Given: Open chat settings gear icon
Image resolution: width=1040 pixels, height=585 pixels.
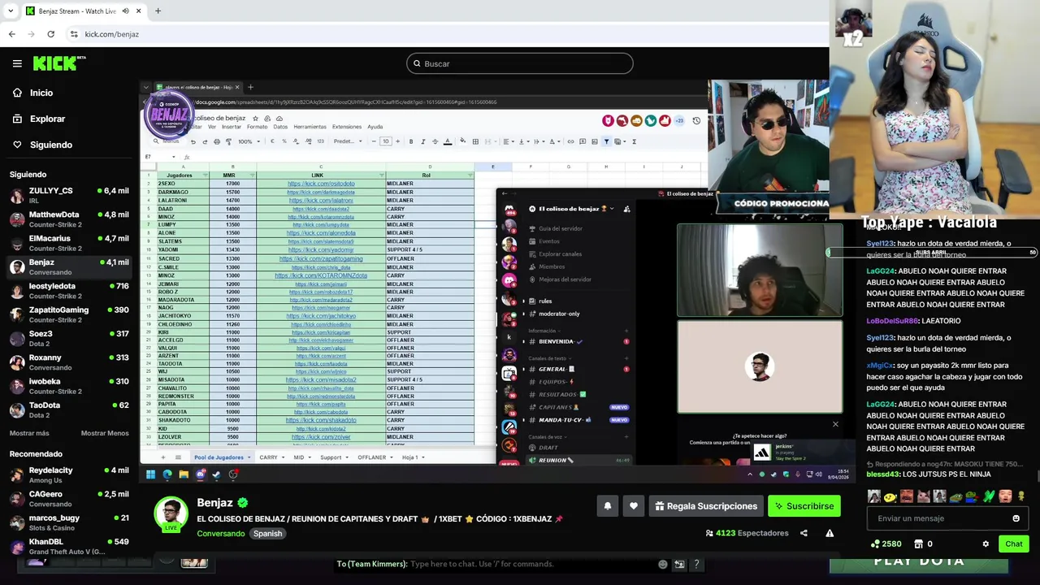Looking at the screenshot, I should (986, 544).
